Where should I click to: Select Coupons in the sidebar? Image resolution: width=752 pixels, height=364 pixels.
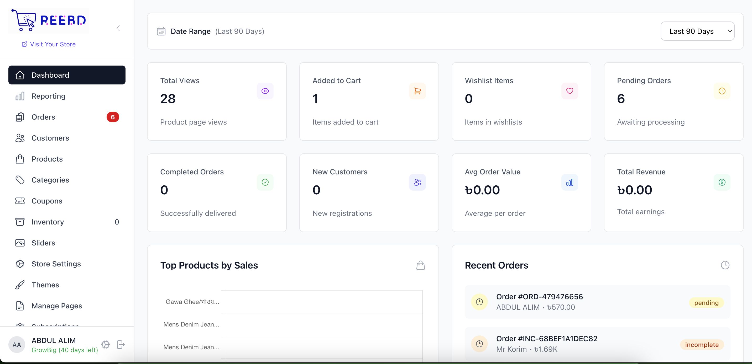click(x=47, y=201)
